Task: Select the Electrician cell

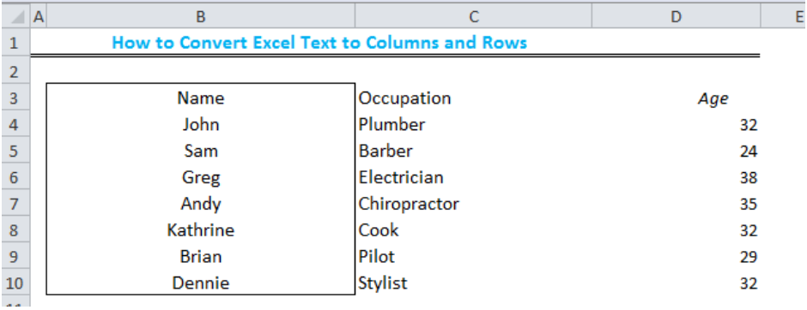Action: [474, 177]
